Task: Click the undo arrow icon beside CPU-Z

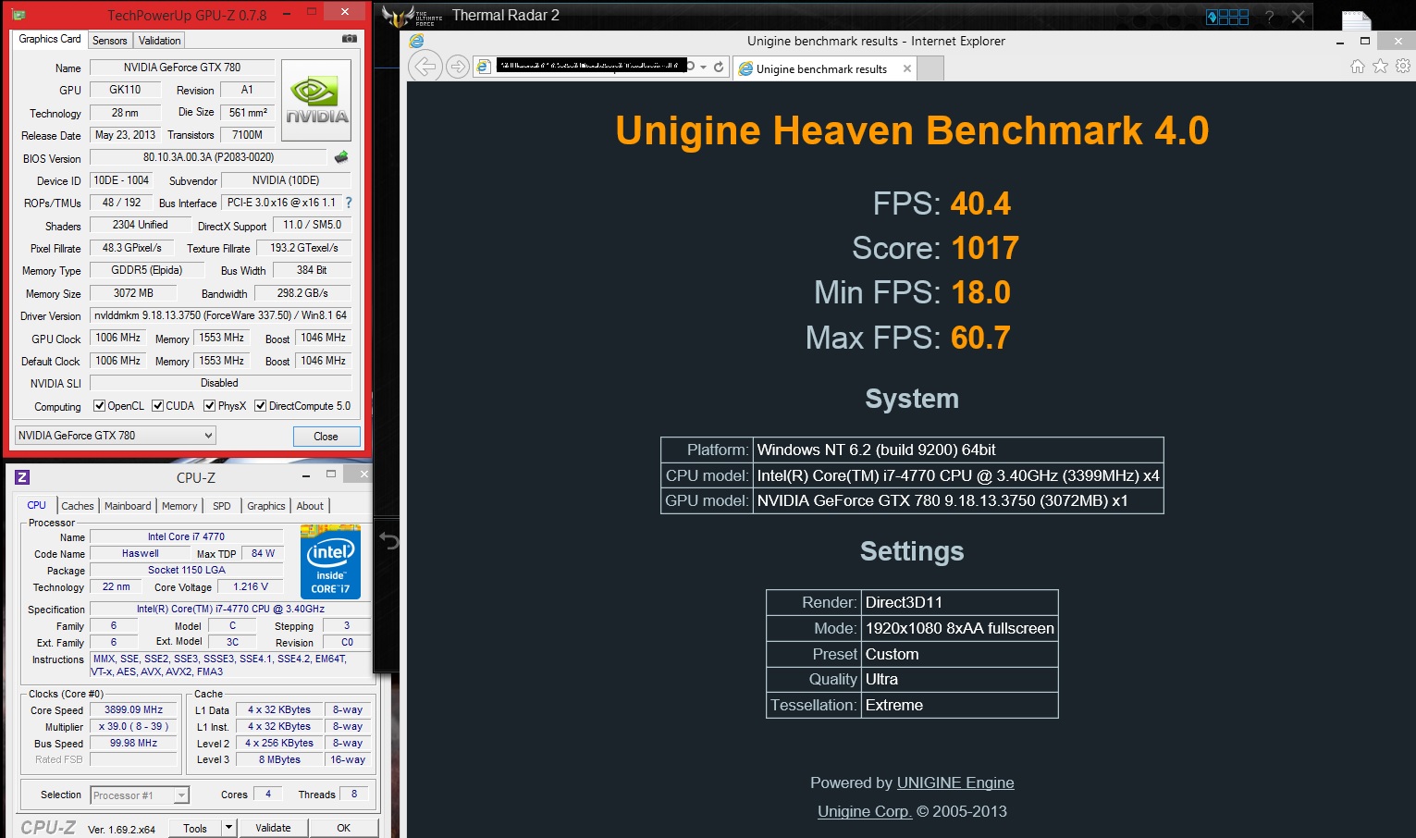Action: click(x=389, y=541)
